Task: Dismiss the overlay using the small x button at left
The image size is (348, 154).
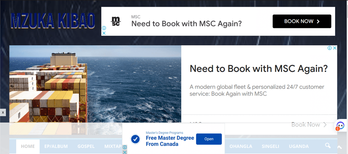Action: pyautogui.click(x=3, y=113)
